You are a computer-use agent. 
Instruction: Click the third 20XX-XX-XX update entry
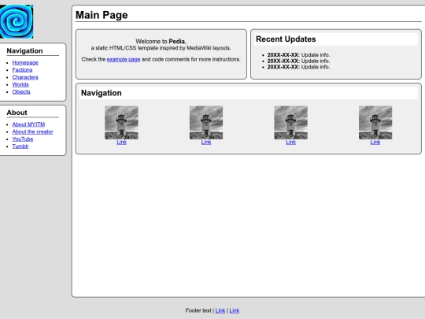click(298, 67)
